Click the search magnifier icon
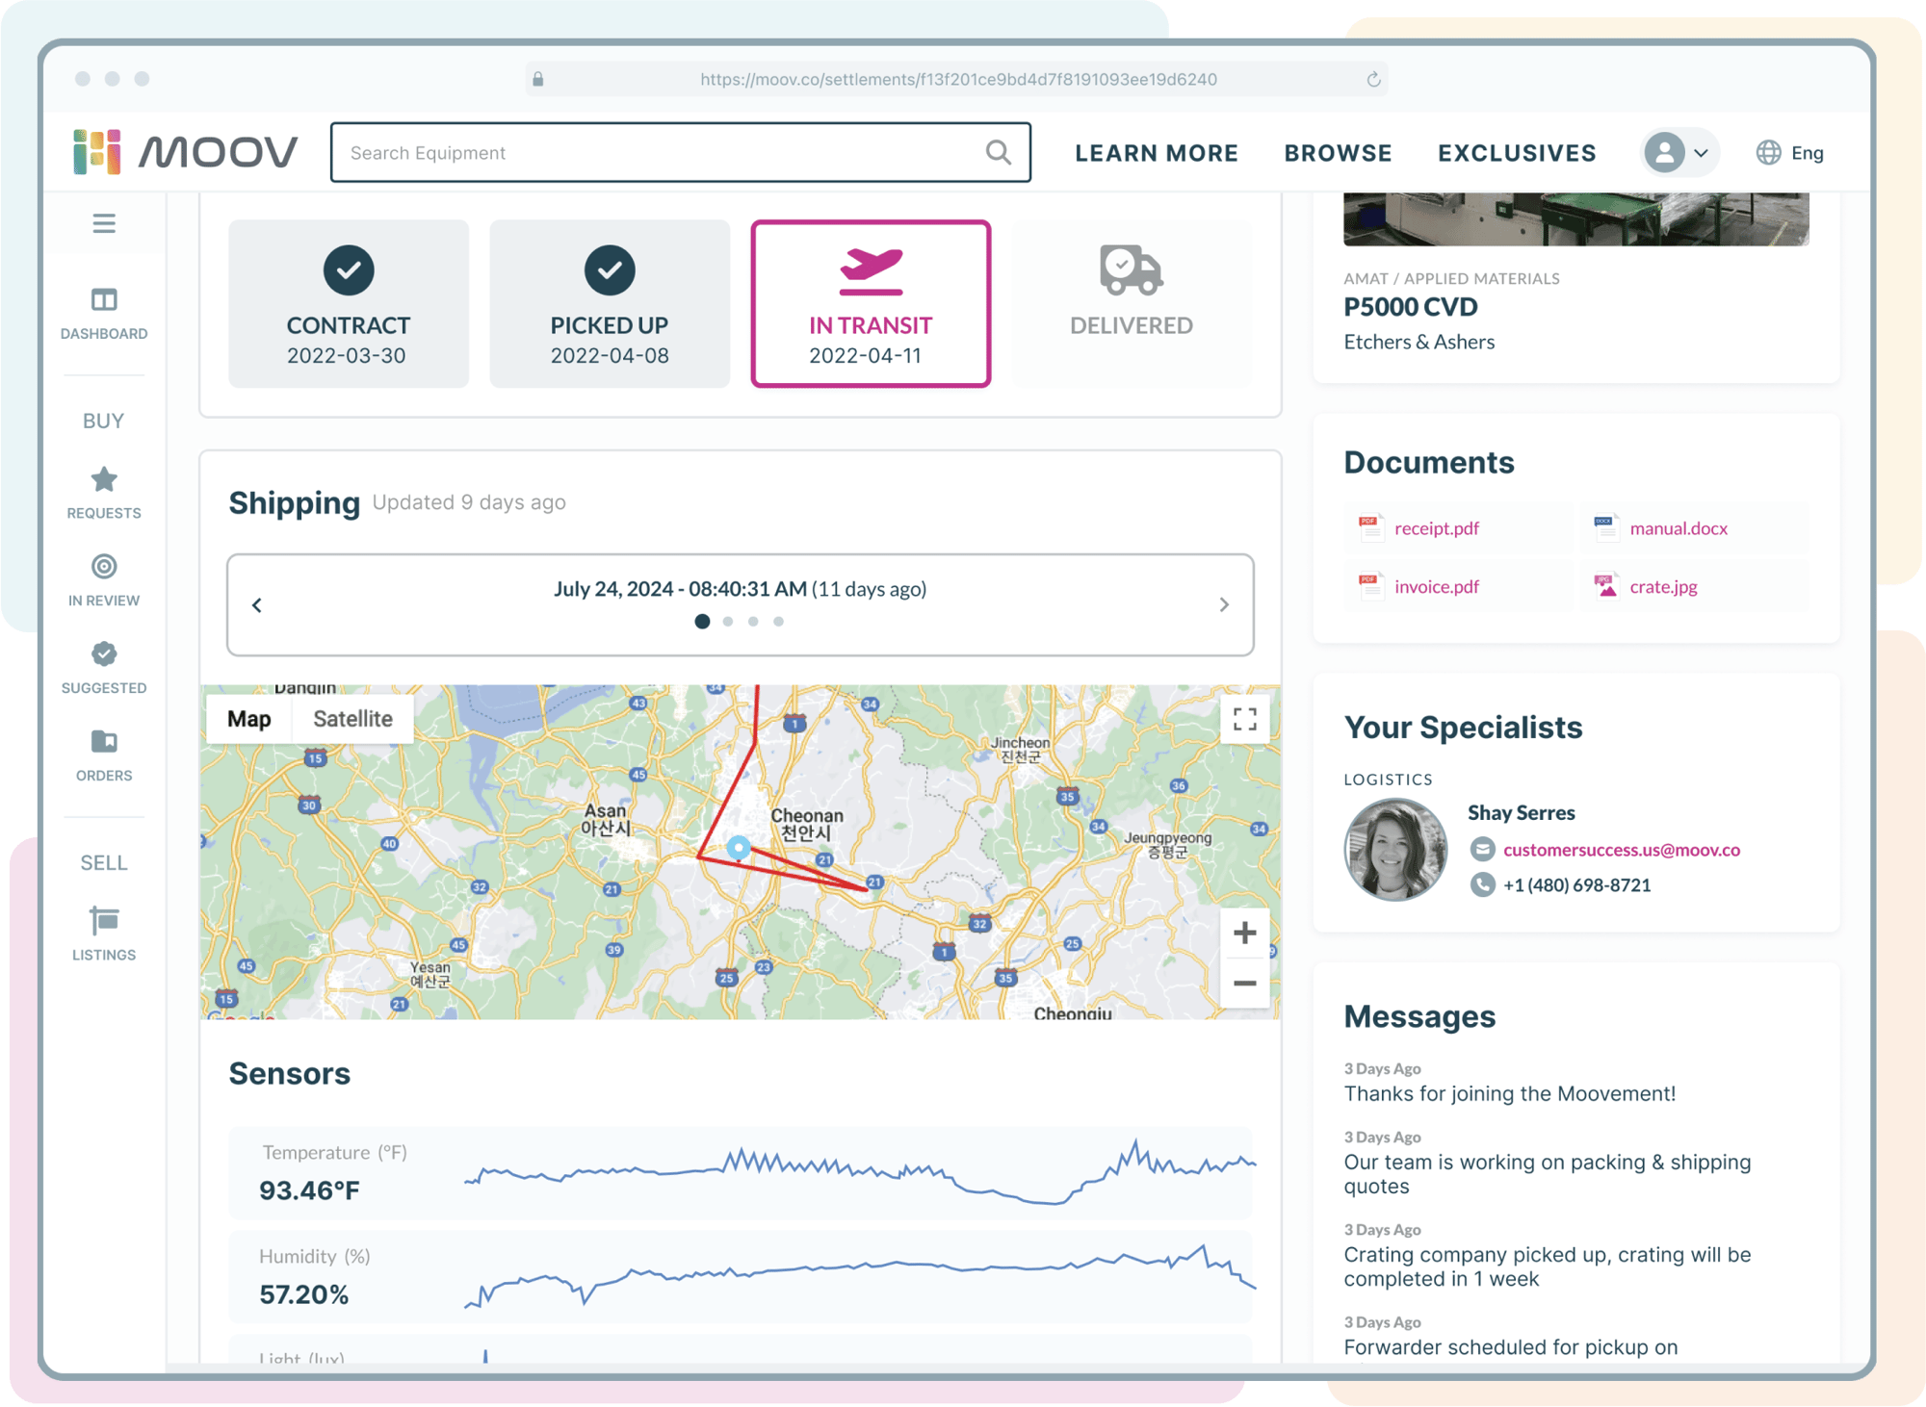This screenshot has width=1926, height=1407. tap(999, 152)
